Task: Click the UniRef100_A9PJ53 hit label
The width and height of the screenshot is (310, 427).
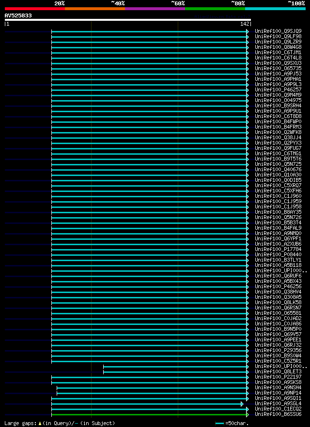Action: (278, 74)
